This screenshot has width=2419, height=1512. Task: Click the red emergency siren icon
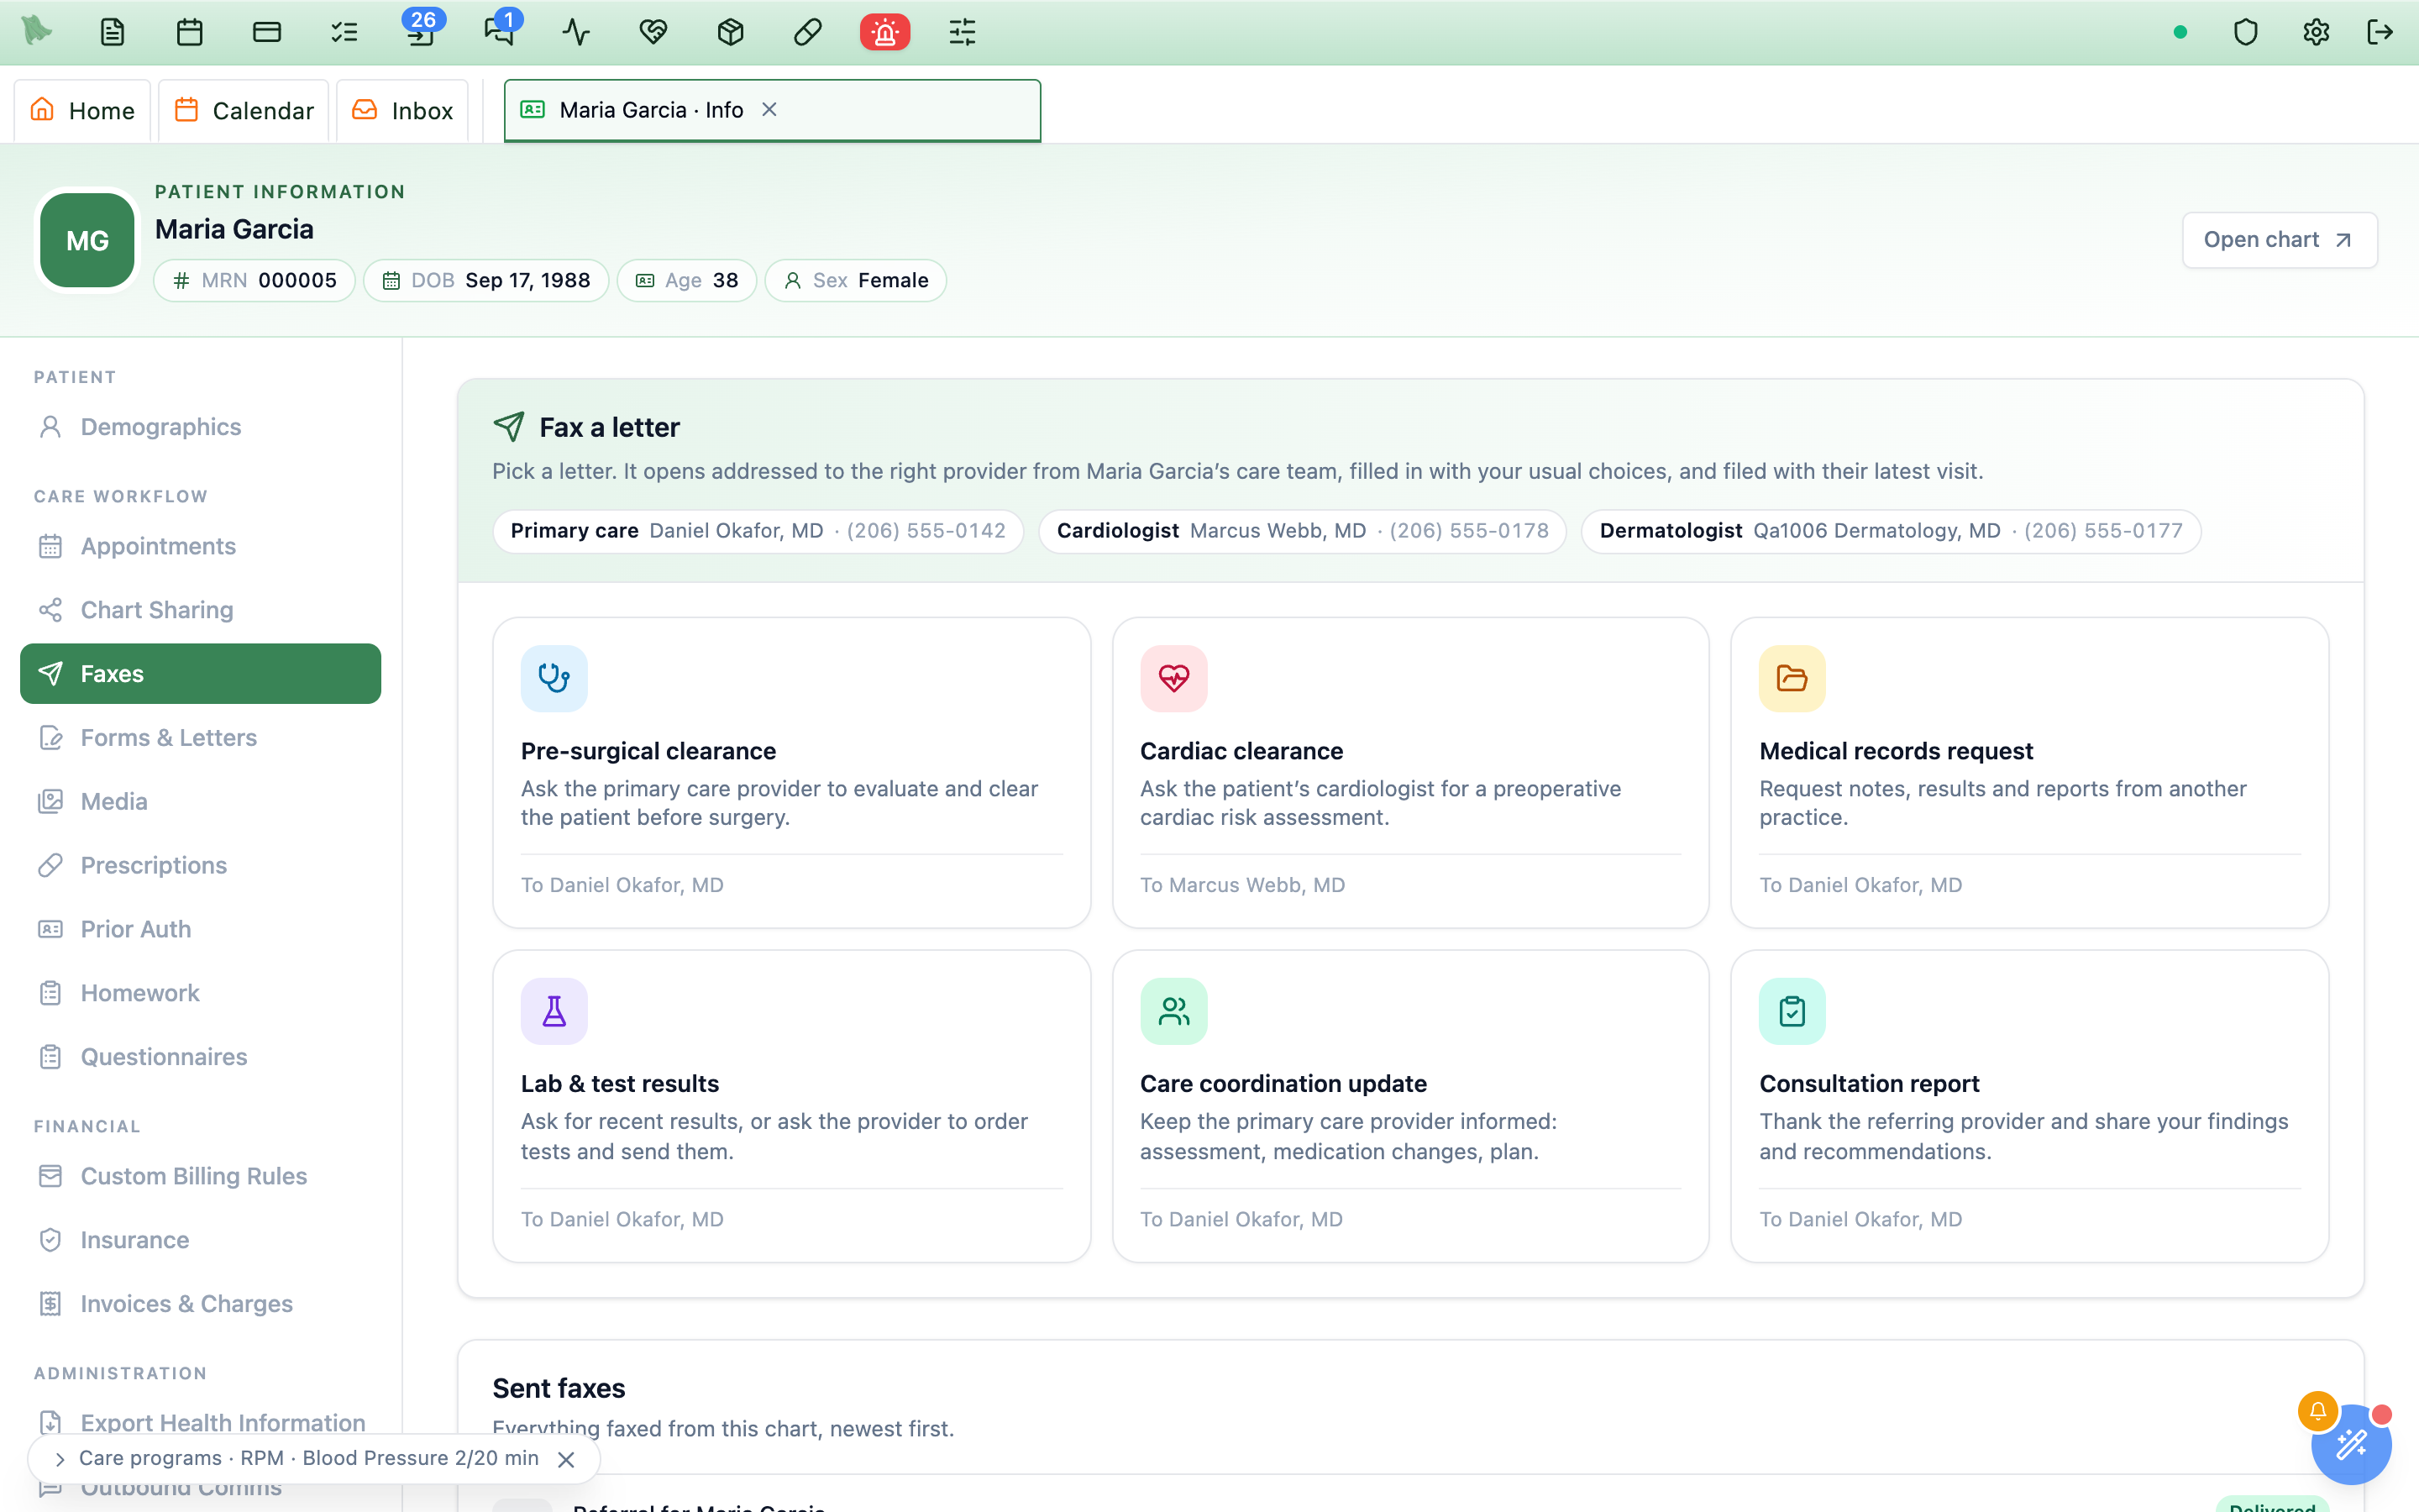pos(884,32)
